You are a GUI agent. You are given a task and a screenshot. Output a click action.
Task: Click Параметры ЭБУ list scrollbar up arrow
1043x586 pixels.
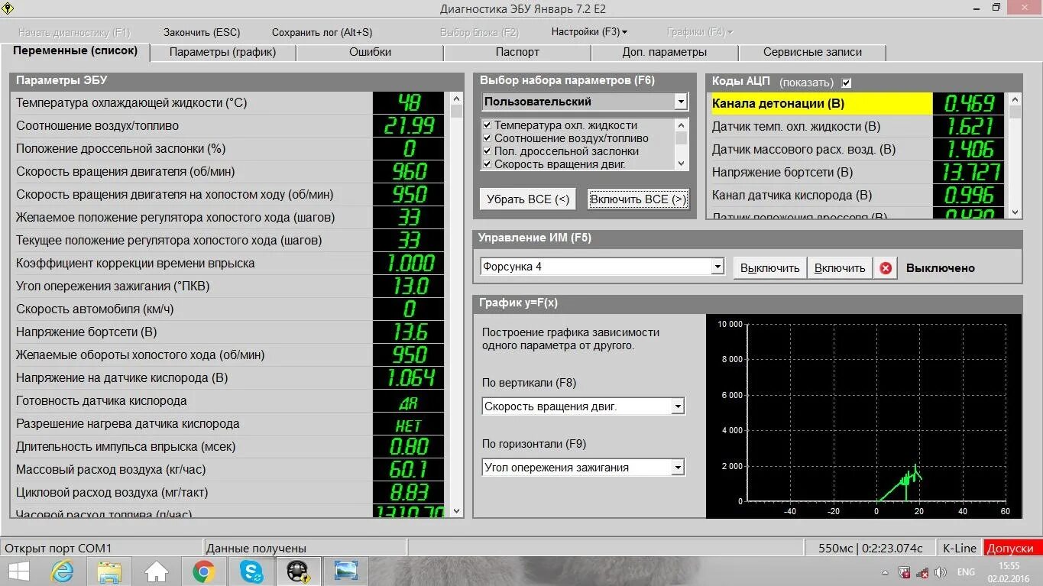point(457,99)
